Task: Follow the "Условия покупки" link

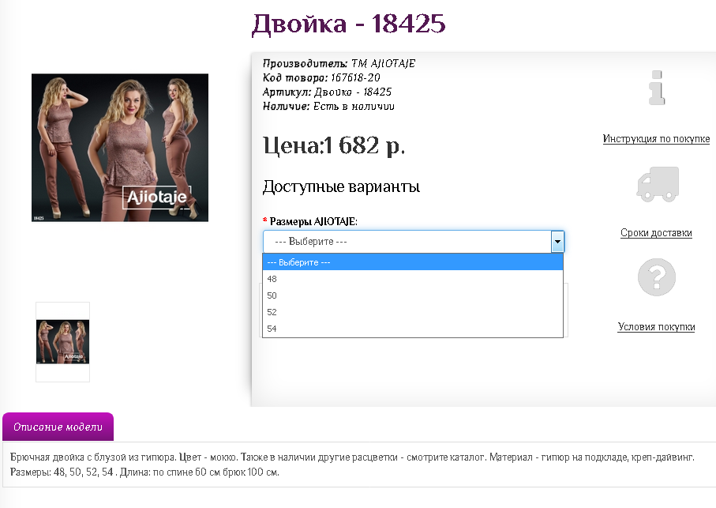Action: (x=656, y=327)
